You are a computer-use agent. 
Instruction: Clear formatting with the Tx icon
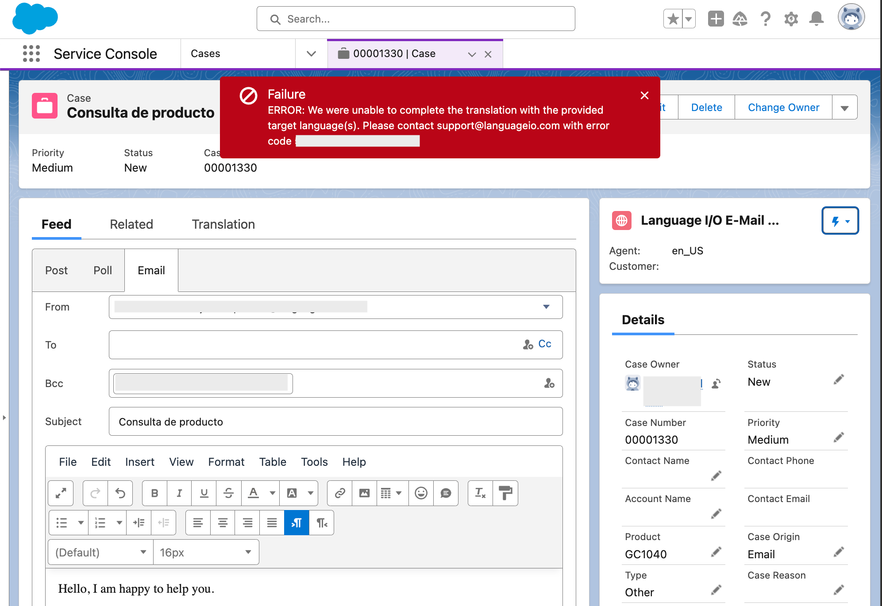tap(480, 493)
